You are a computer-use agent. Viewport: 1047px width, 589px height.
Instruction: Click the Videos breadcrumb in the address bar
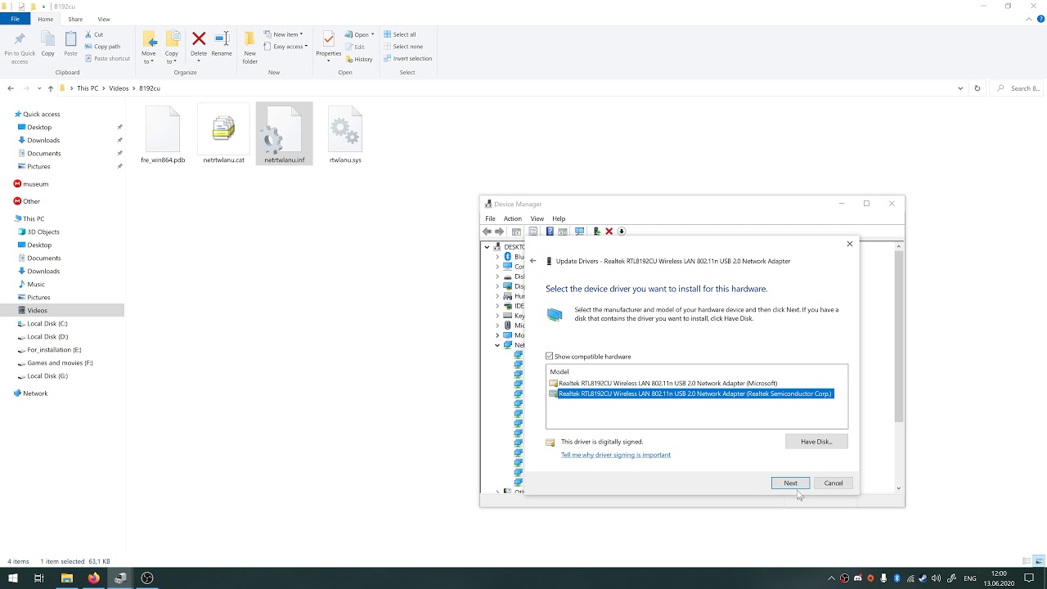[x=119, y=88]
